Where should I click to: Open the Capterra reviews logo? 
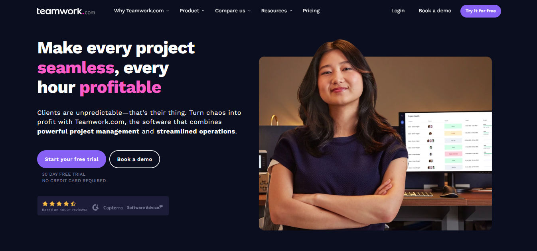click(x=113, y=208)
